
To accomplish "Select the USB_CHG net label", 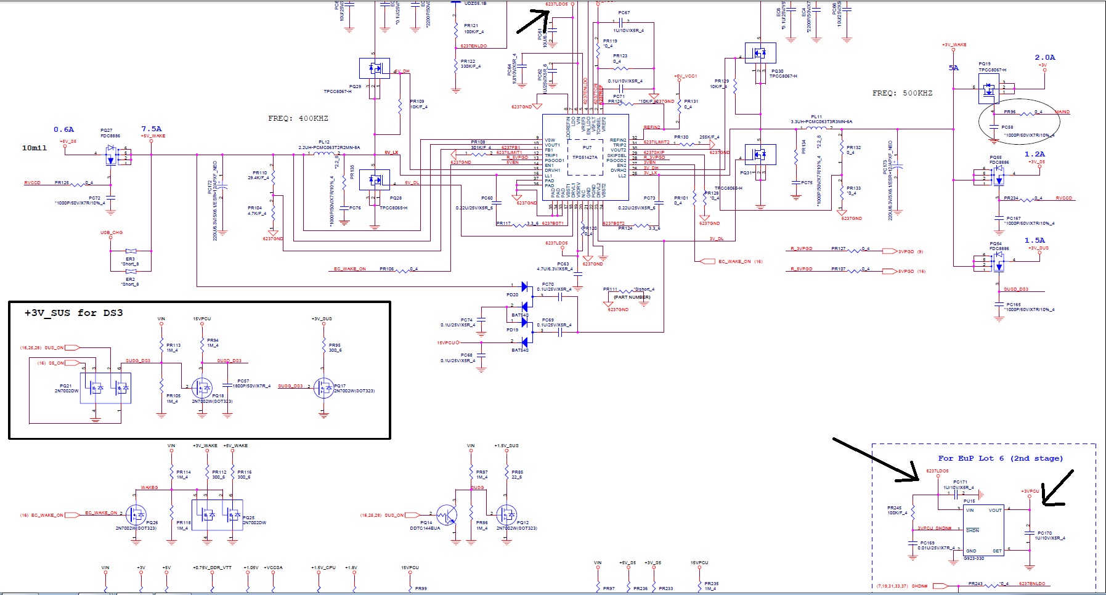I will point(112,233).
